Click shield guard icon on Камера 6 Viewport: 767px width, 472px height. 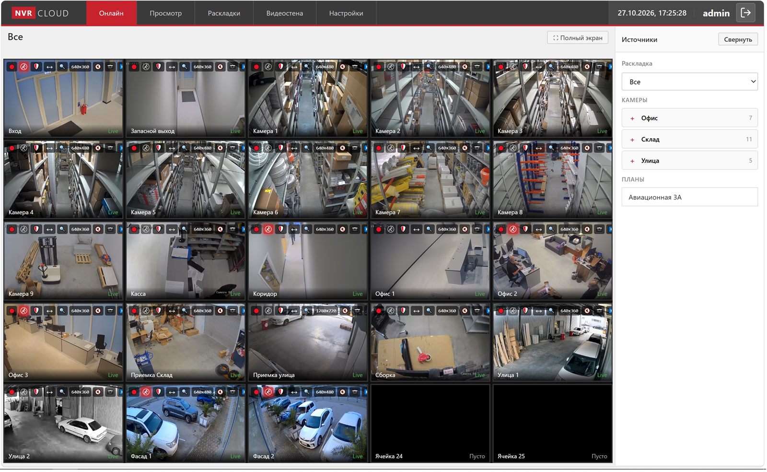(281, 148)
